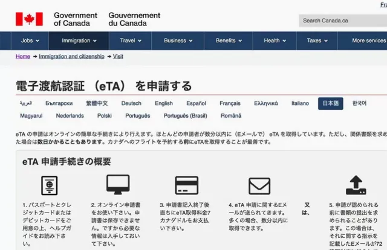Click step 2 online application form text
This screenshot has width=387, height=250.
[115, 225]
